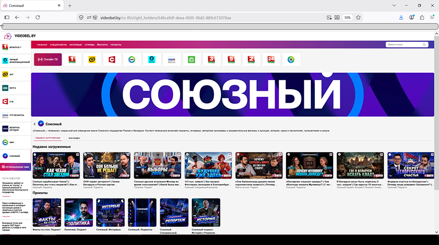
Task: Open the Беларусь 24 logo in channel strip
Action: pyautogui.click(x=271, y=59)
